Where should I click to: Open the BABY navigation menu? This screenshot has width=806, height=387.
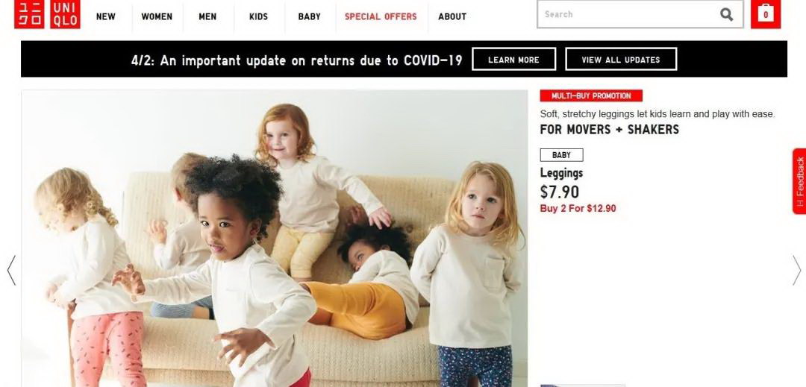(310, 16)
